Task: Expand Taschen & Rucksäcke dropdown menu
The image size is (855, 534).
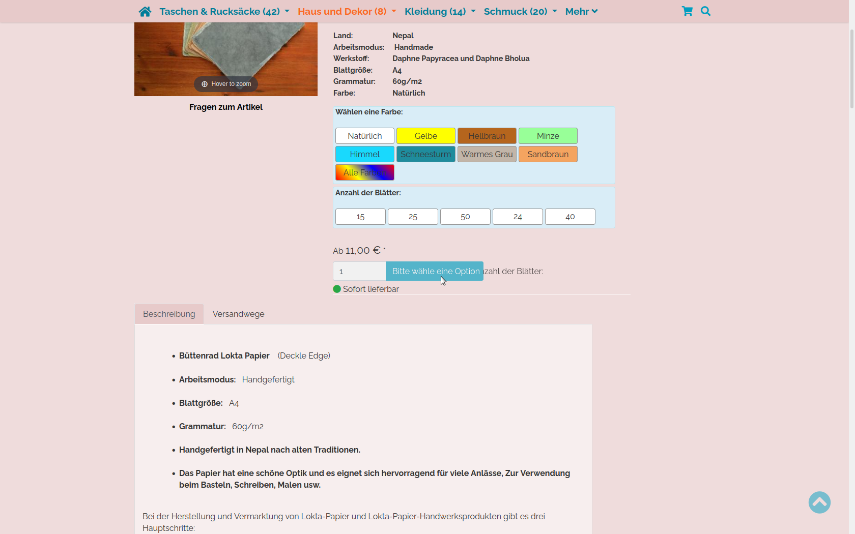Action: [224, 11]
